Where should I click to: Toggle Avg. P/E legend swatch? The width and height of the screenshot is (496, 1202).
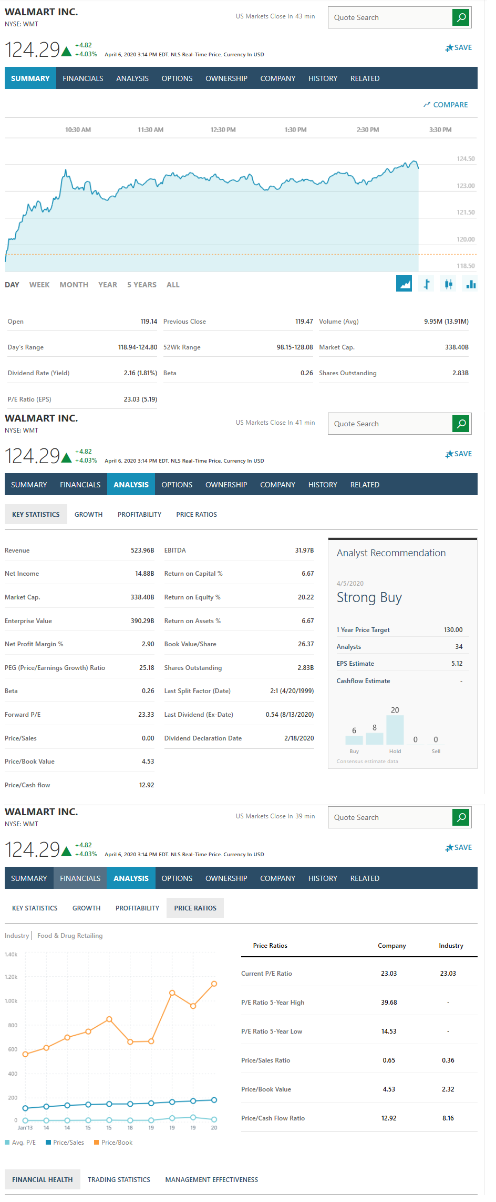7,1142
